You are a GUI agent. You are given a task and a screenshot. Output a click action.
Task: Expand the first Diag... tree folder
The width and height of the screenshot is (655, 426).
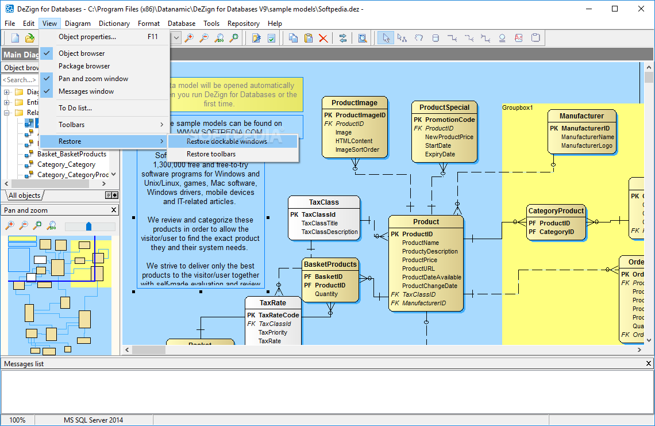tap(7, 92)
